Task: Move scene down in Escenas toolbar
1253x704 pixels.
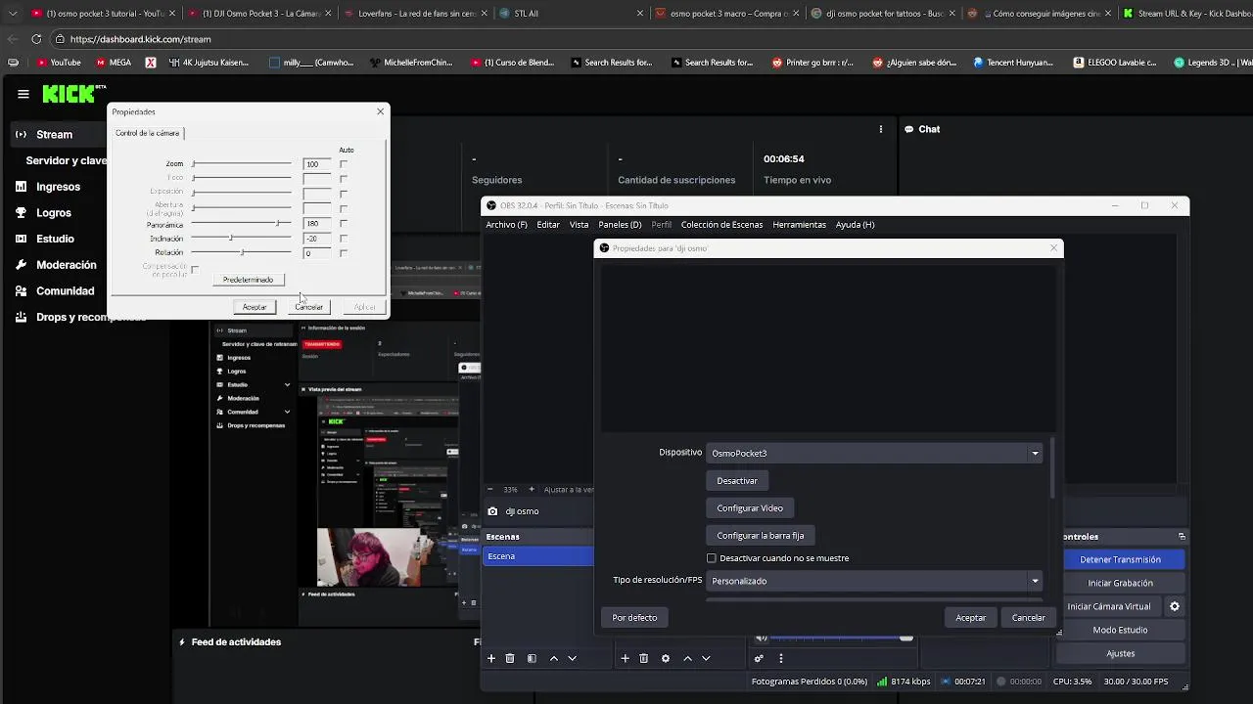Action: (573, 658)
